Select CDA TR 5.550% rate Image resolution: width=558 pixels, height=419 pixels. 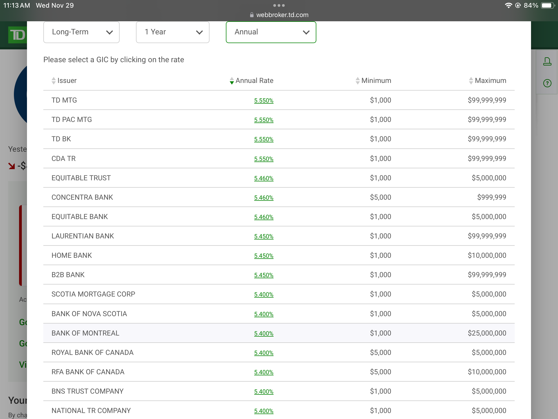264,159
